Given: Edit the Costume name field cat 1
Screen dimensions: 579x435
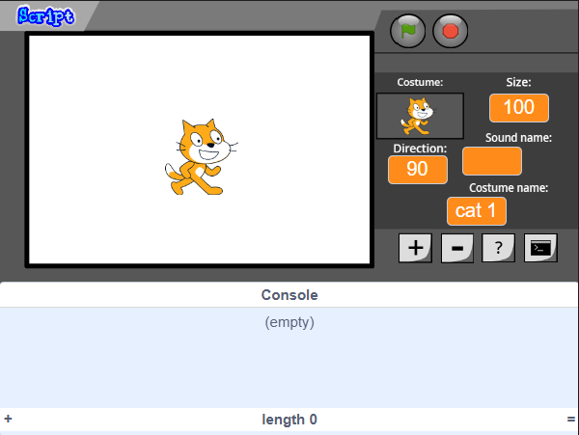Looking at the screenshot, I should click(x=477, y=211).
